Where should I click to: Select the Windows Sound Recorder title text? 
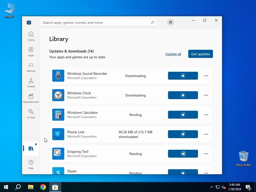pyautogui.click(x=87, y=73)
